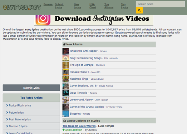
Task: Open Future lyrics link
Action: [16, 113]
